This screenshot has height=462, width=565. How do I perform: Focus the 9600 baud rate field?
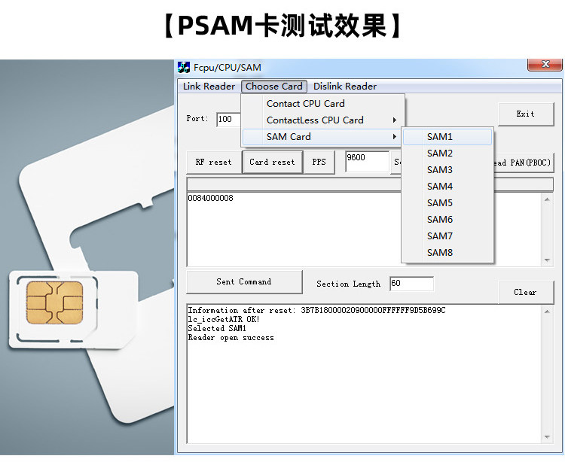click(367, 162)
